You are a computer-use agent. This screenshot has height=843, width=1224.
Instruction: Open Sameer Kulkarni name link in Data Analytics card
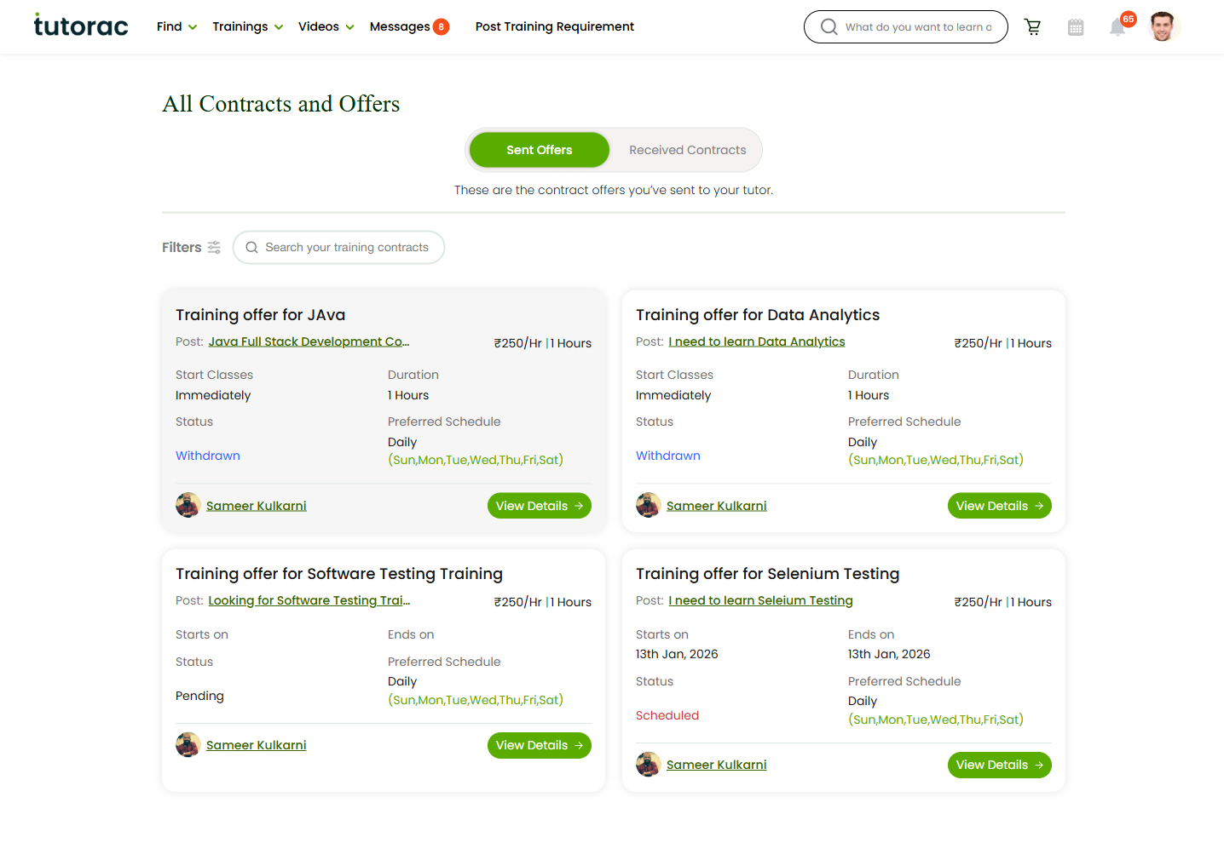coord(716,506)
